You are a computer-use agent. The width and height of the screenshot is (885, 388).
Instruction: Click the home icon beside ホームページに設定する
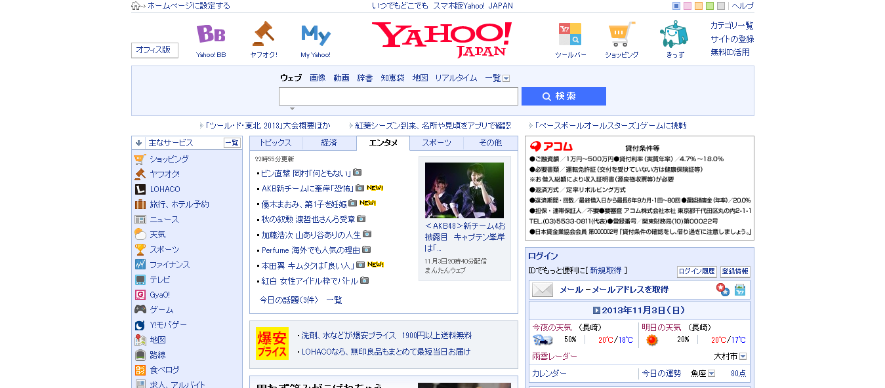(136, 6)
